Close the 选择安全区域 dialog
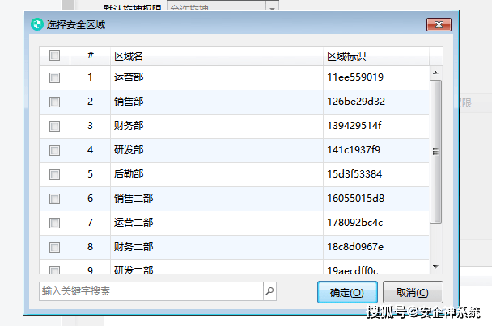The width and height of the screenshot is (492, 326). 438,24
